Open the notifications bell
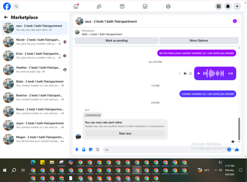Screen dimensions: 247x182 (x=228, y=6)
